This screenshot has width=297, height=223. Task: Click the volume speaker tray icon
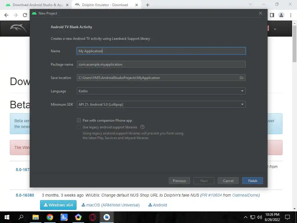[x=260, y=217]
